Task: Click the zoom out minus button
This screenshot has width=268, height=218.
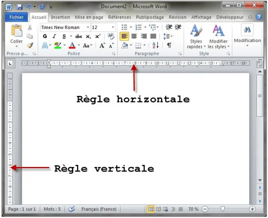Action: tap(205, 209)
